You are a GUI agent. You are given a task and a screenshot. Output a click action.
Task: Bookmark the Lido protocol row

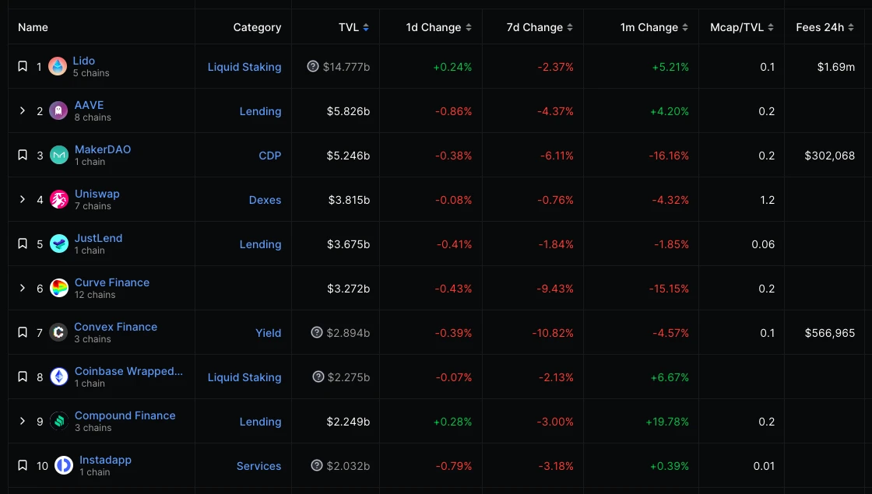click(23, 67)
